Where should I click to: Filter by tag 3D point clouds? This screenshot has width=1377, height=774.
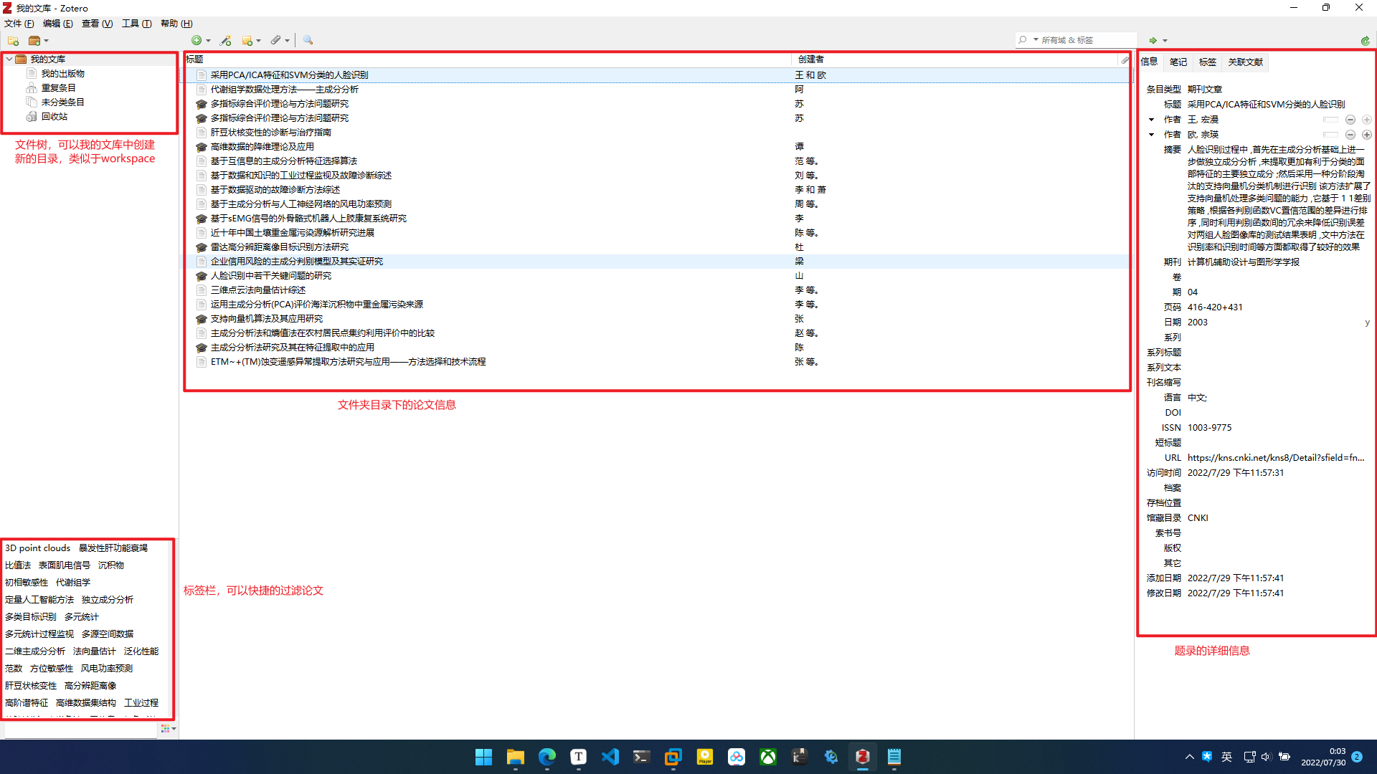pyautogui.click(x=37, y=548)
